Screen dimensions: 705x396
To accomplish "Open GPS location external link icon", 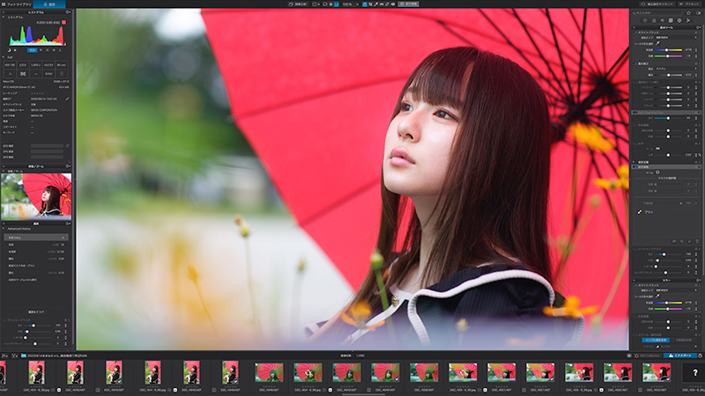I will click(67, 146).
